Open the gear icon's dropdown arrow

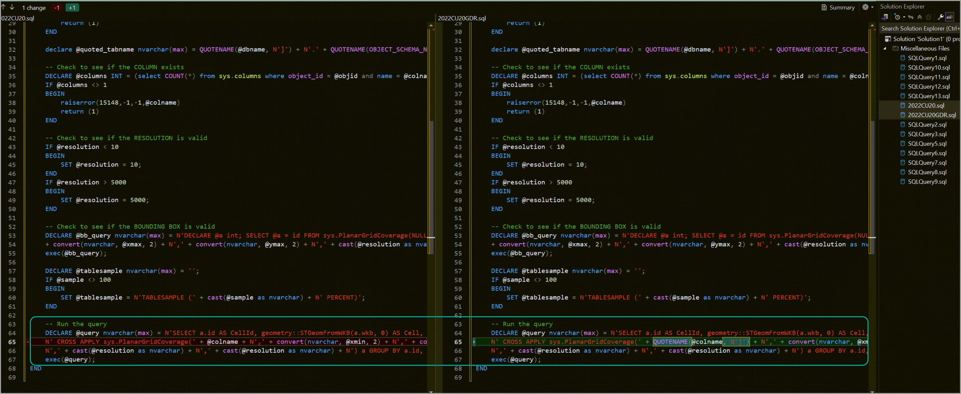pos(871,7)
